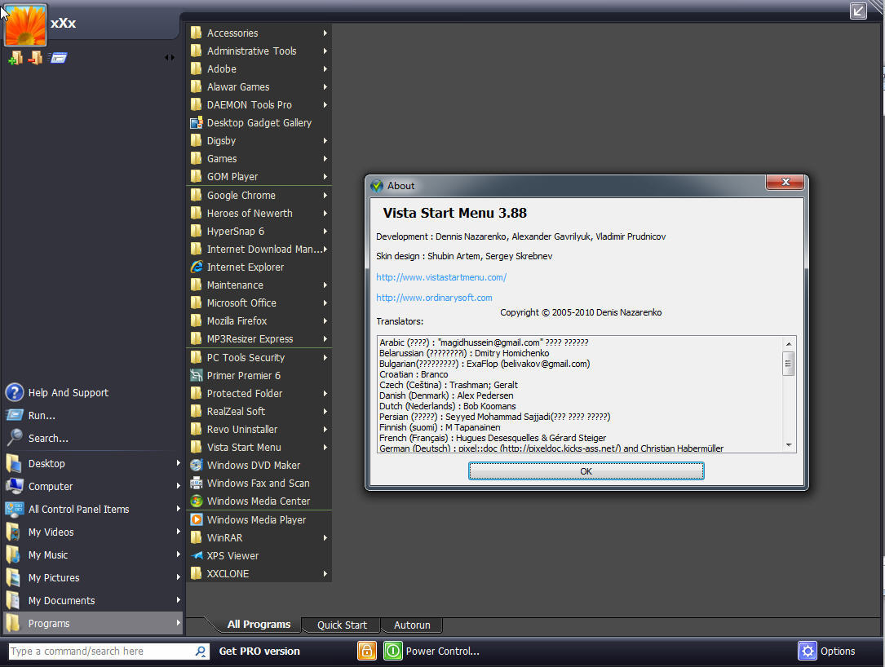
Task: Expand the Programs item arrow
Action: click(179, 622)
